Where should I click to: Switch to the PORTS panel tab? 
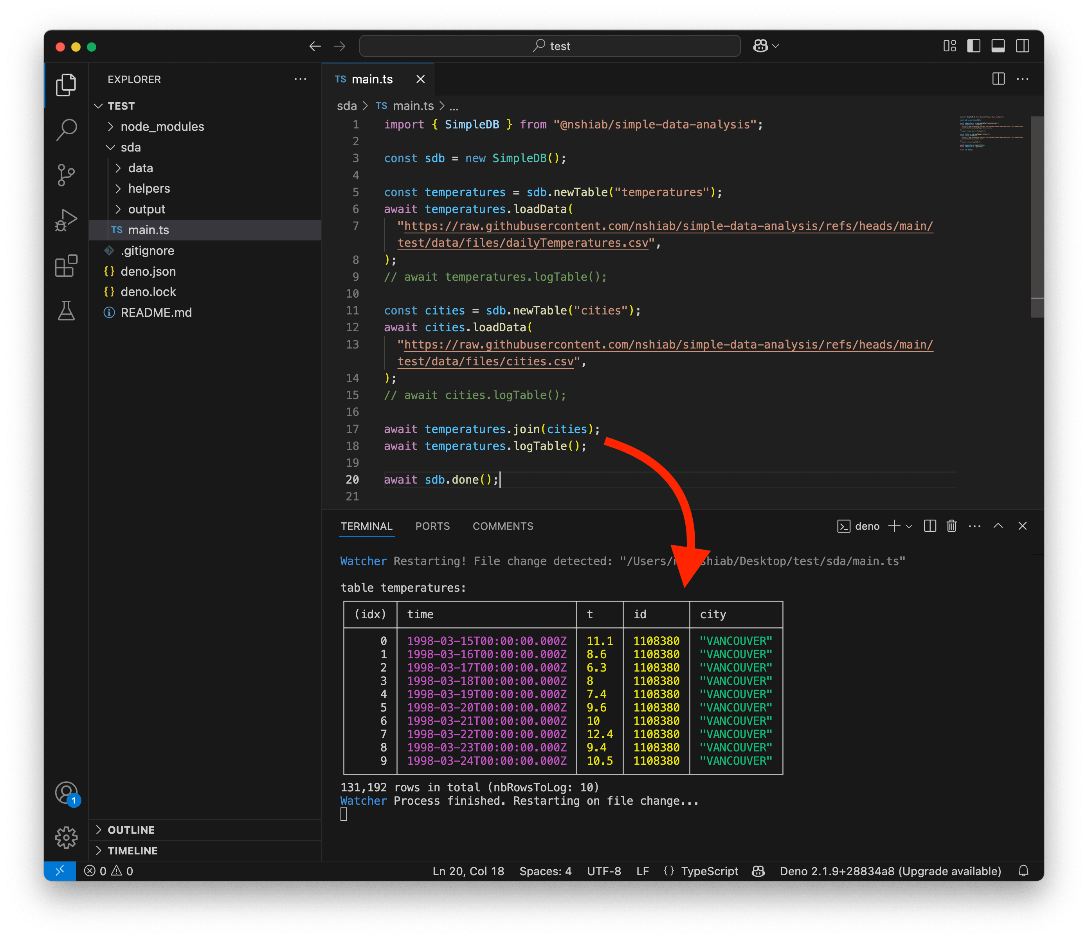432,526
